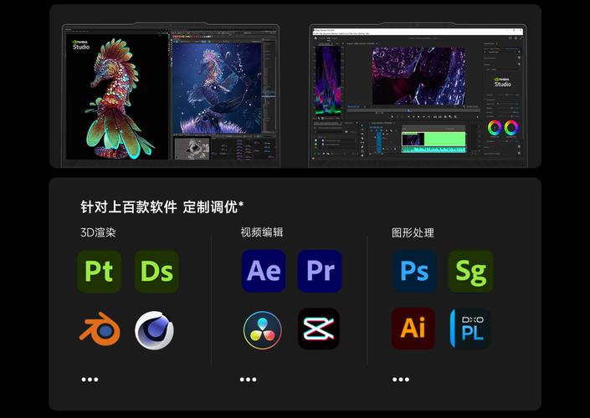Click the grayscale texture thumbnail on left laptop
Viewport: 590px width, 418px height.
(192, 148)
